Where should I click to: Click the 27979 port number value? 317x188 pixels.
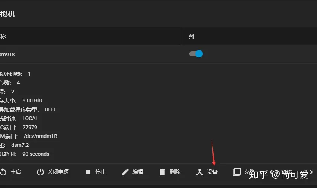pyautogui.click(x=30, y=127)
